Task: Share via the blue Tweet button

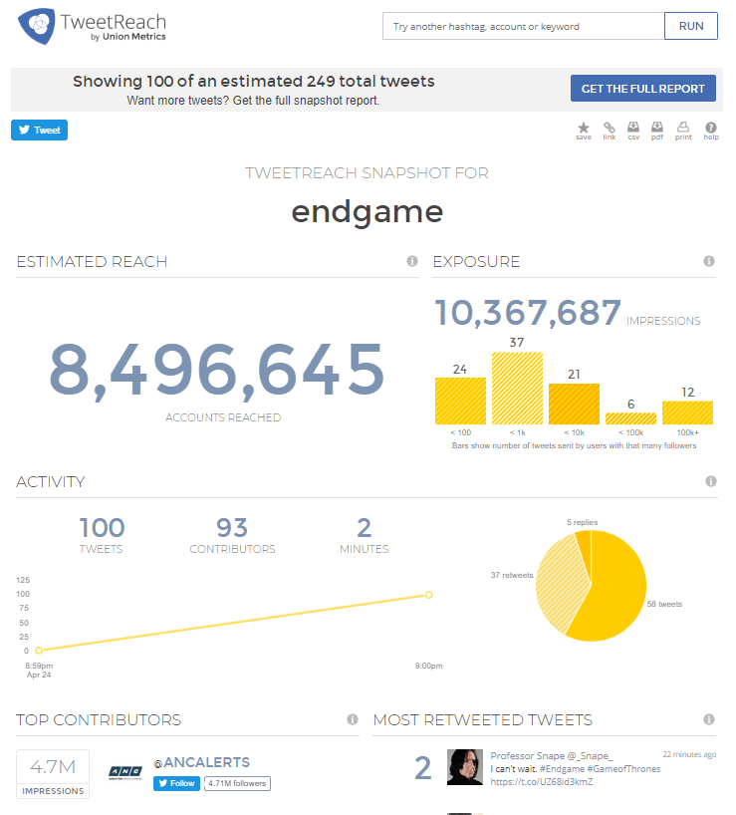Action: coord(40,130)
